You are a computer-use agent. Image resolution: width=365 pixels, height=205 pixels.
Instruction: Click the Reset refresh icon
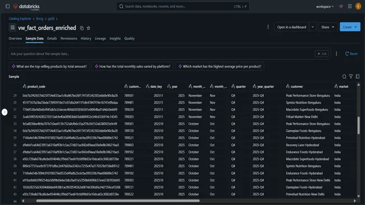[347, 54]
